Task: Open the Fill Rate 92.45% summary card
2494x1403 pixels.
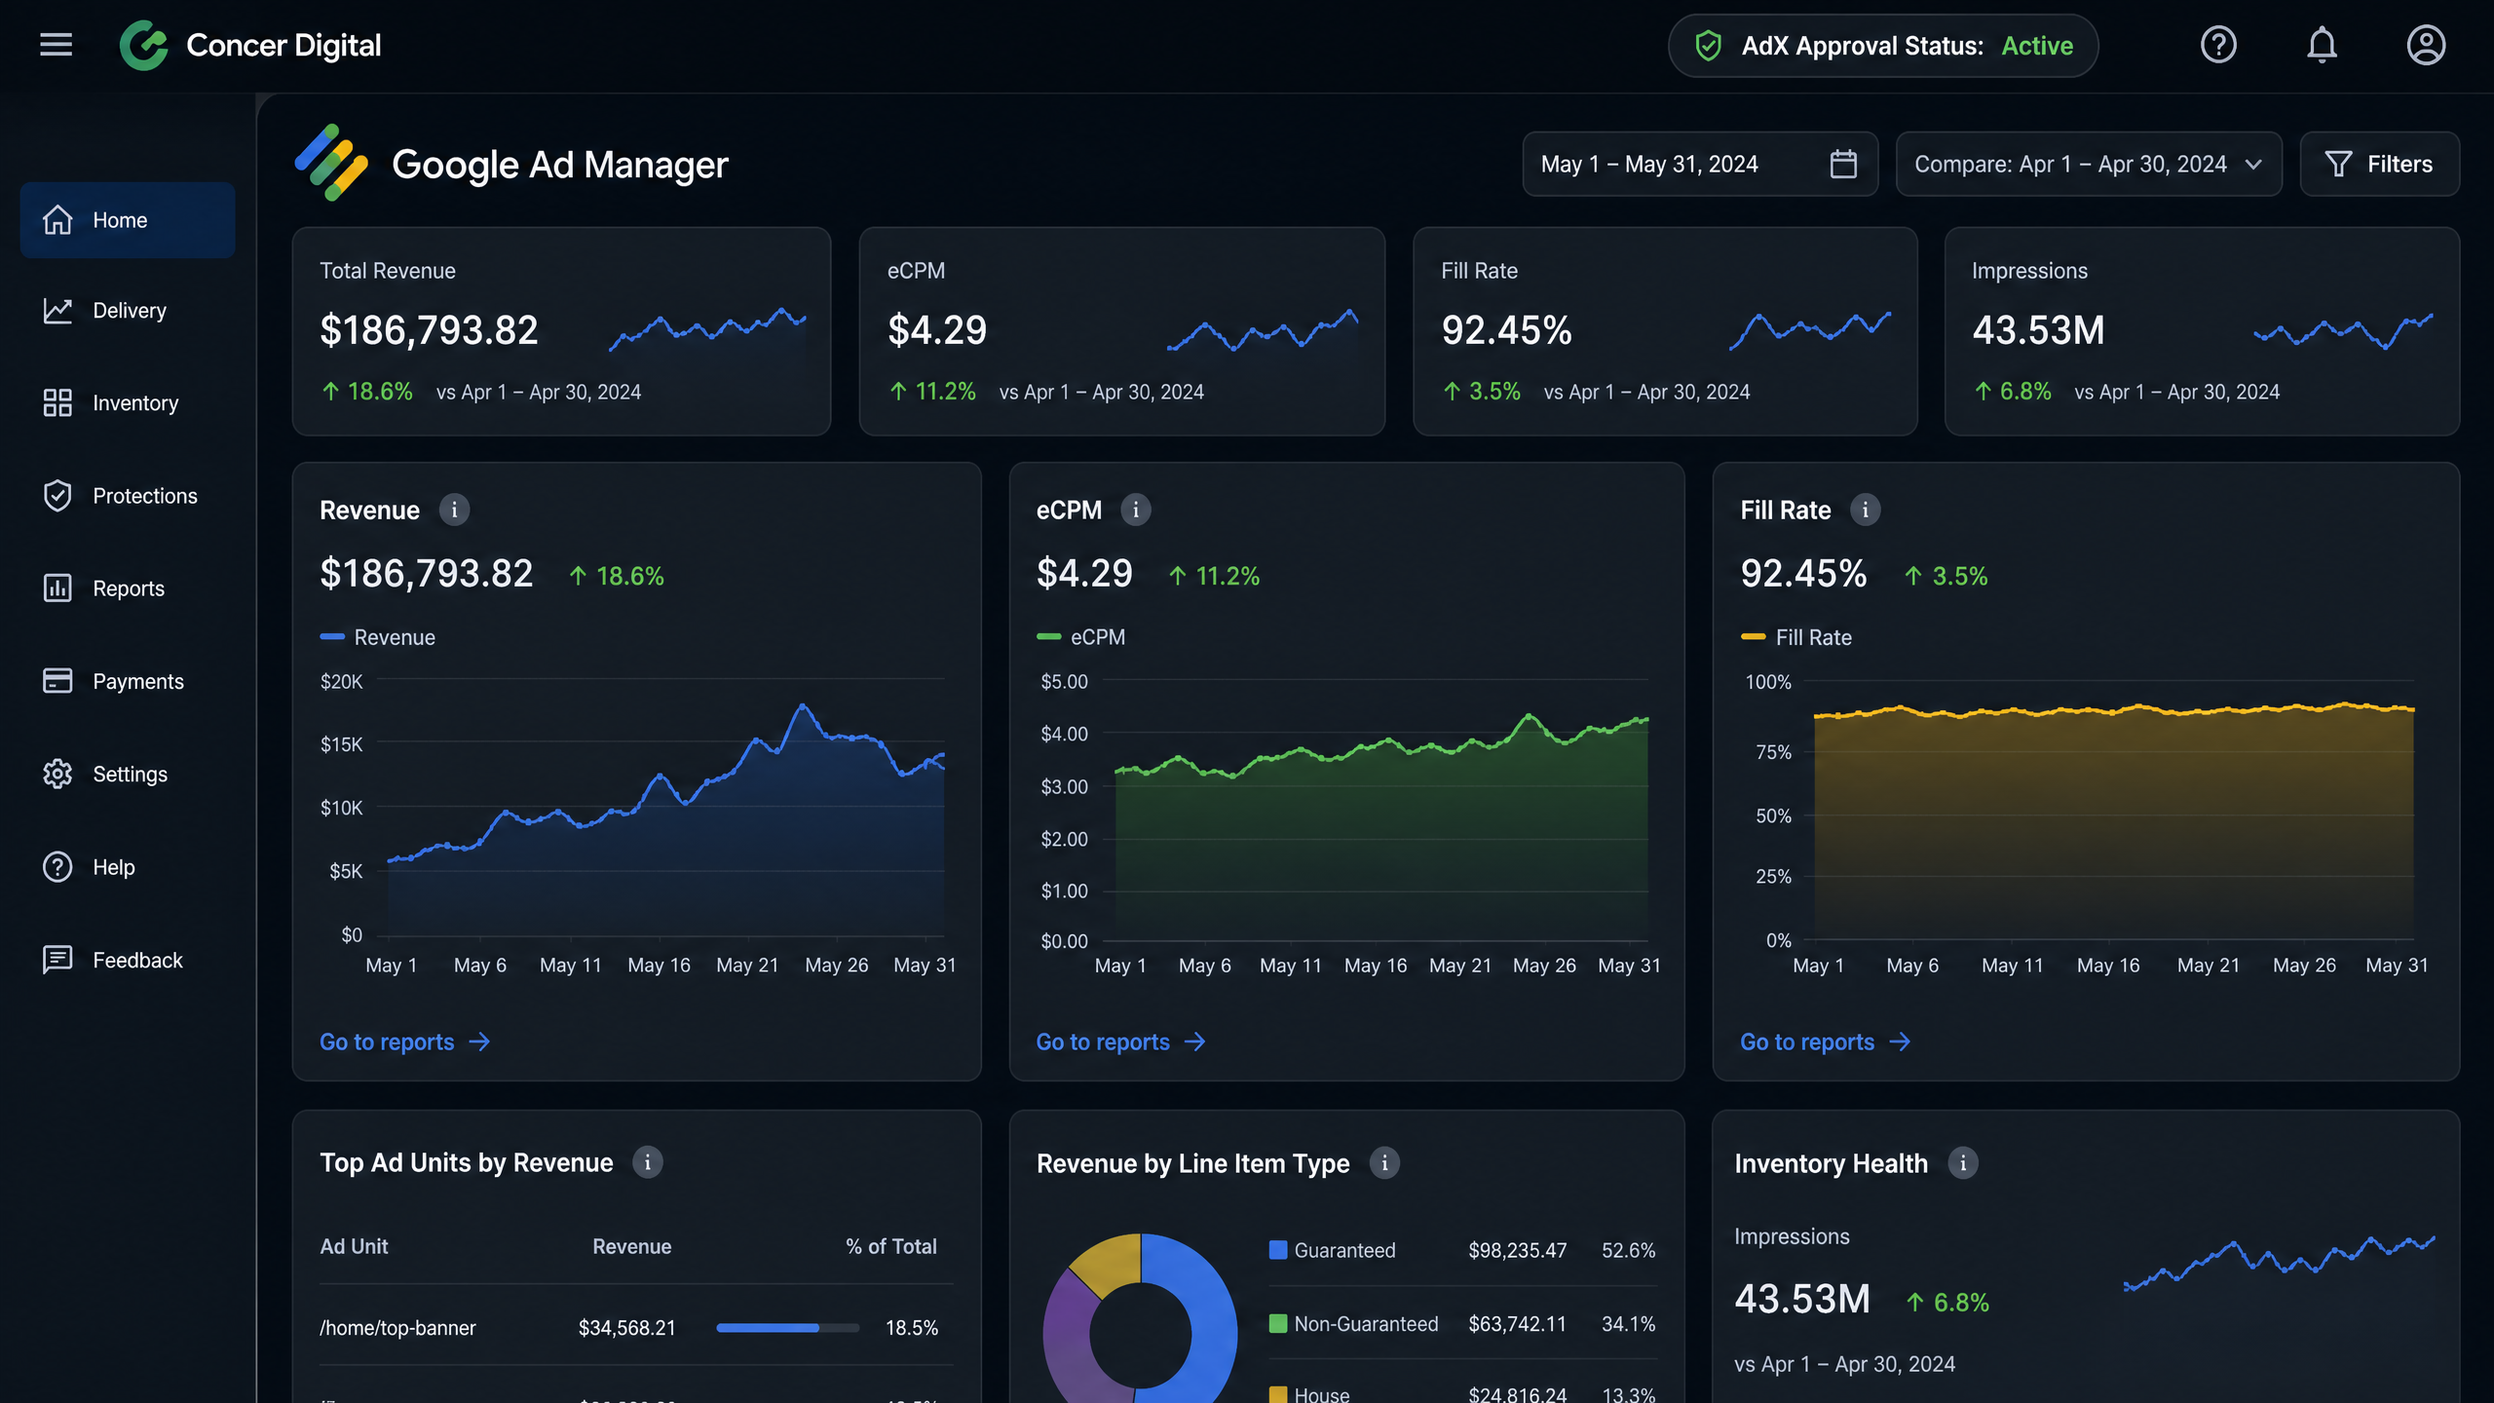Action: 1665,331
